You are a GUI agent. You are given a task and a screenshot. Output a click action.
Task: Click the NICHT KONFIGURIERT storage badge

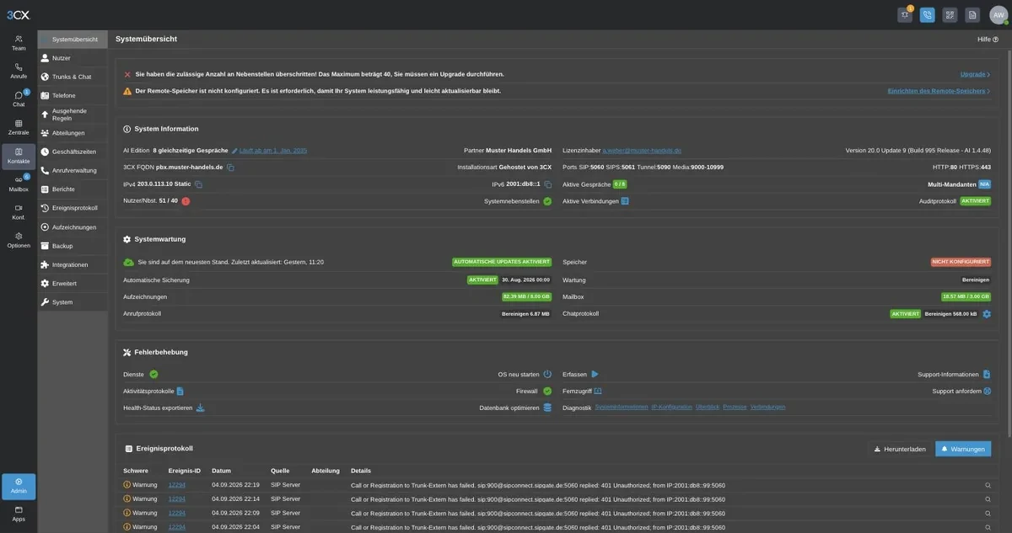tap(961, 262)
